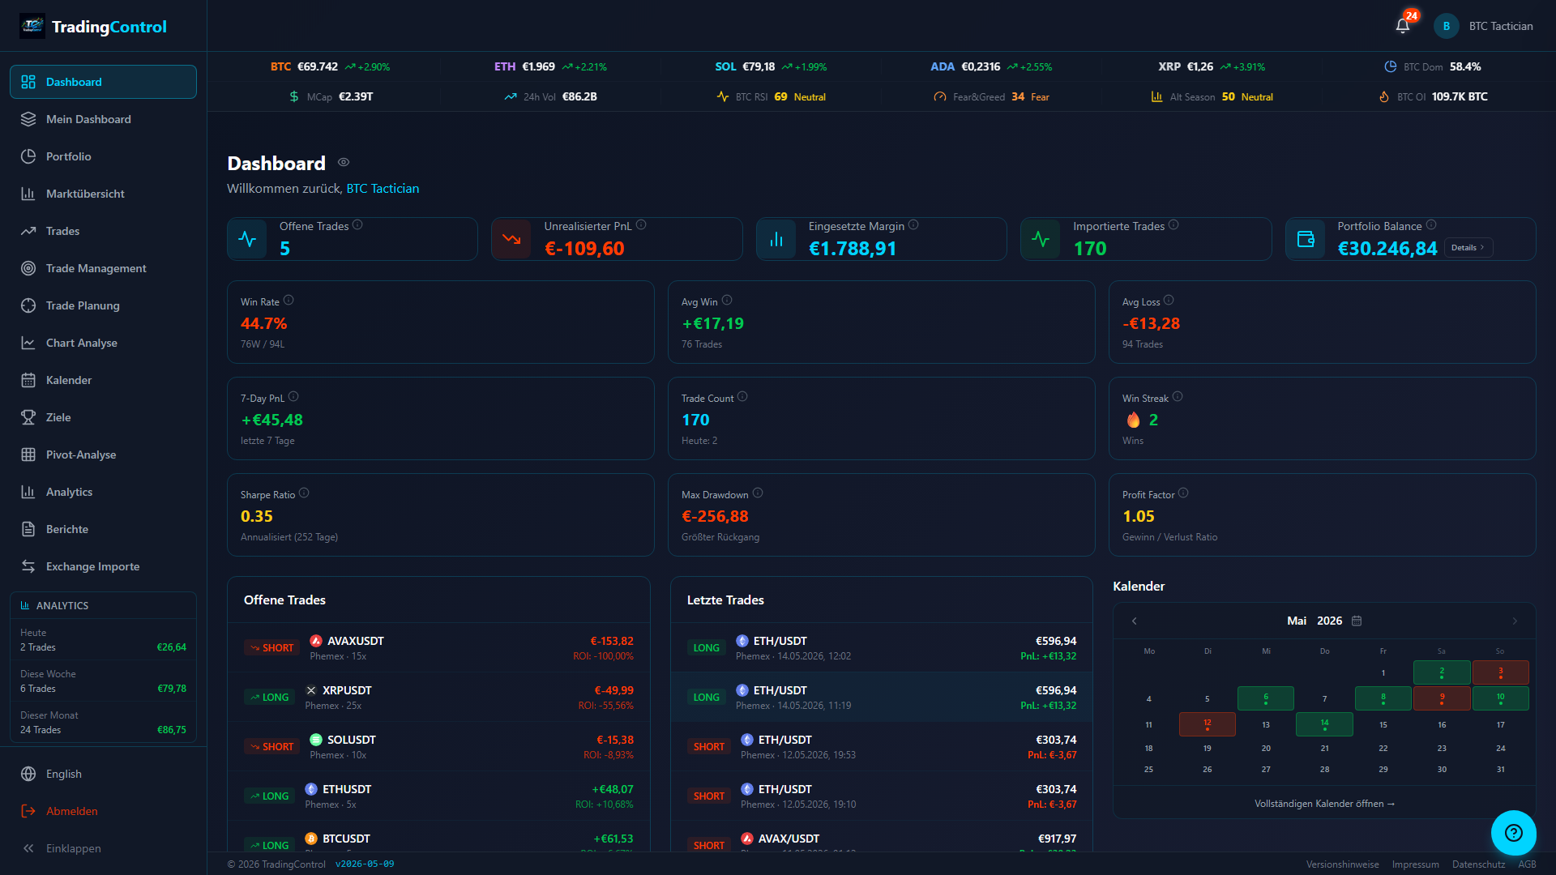
Task: Open Berichte page
Action: 103,529
